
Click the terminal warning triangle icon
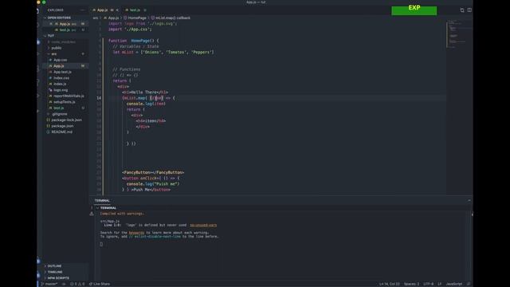[92, 214]
